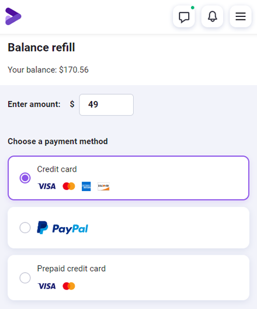Click the amount input field showing 49
The height and width of the screenshot is (309, 257).
coord(106,105)
